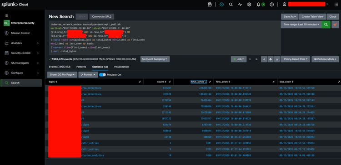
Task: Click the share job arrow icon
Action: coord(264,59)
